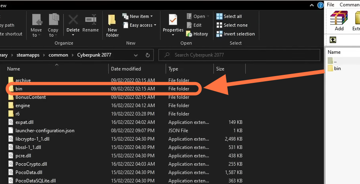Click the History clock icon

(x=189, y=34)
